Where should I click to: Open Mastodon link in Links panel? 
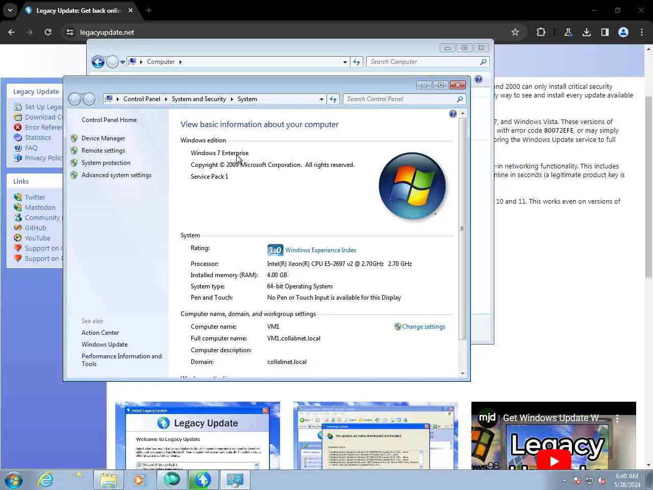pyautogui.click(x=40, y=208)
